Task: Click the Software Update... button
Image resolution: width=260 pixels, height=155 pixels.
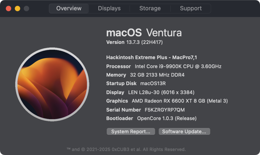Action: tap(184, 131)
